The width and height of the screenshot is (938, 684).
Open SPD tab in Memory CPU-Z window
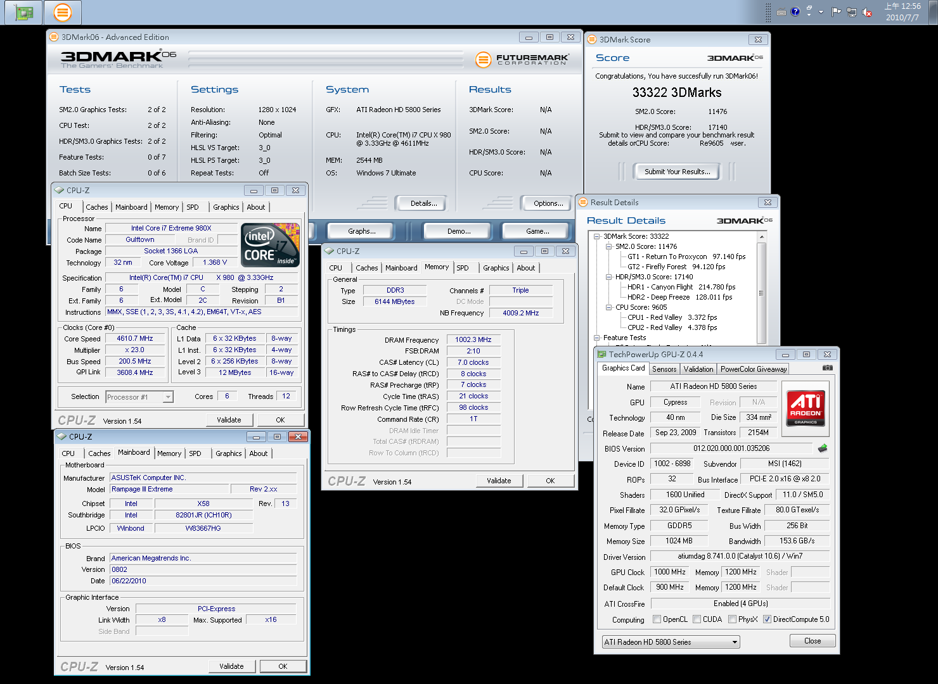coord(463,268)
